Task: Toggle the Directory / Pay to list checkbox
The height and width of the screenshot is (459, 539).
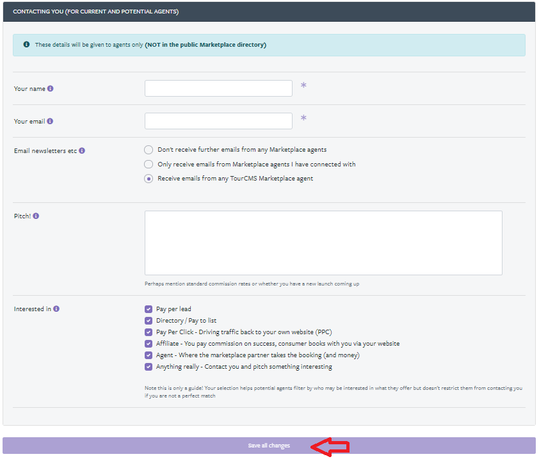Action: [149, 321]
